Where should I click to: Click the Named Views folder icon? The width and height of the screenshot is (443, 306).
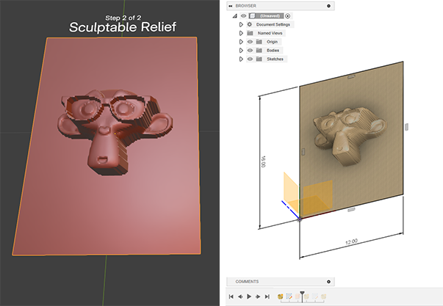pos(250,33)
